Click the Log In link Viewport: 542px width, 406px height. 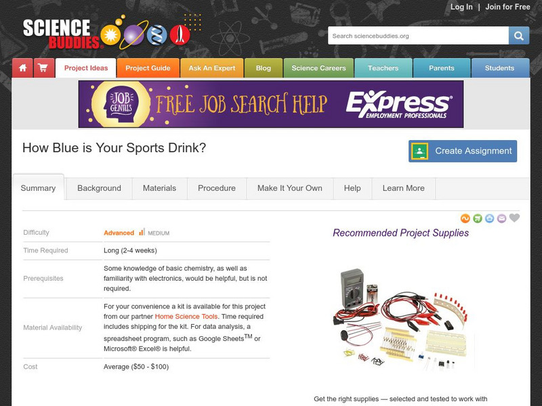[461, 7]
